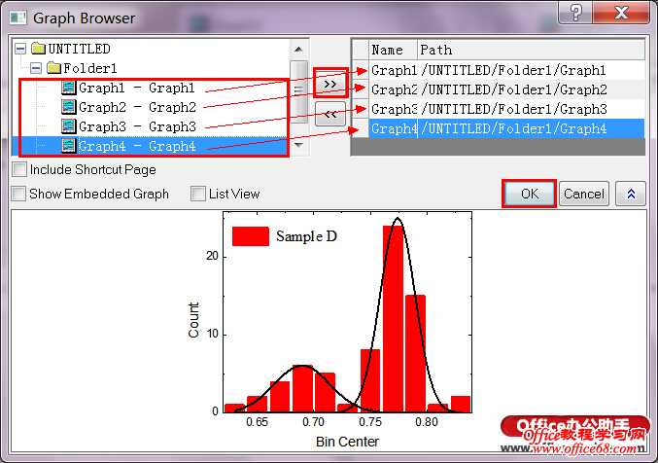
Task: Click the Cancel button
Action: pos(584,194)
